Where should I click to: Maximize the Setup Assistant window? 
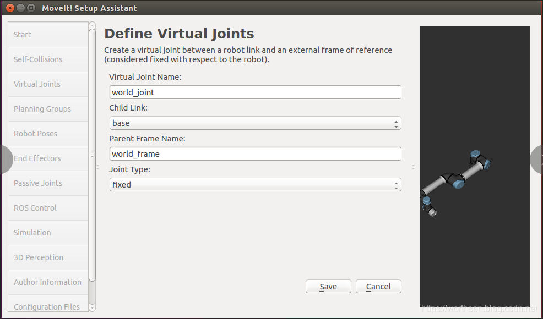coord(31,8)
